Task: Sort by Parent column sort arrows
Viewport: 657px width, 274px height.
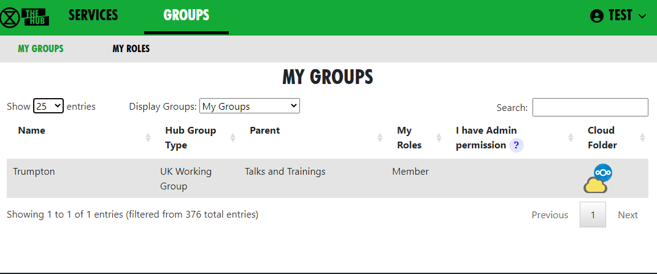Action: pos(380,137)
